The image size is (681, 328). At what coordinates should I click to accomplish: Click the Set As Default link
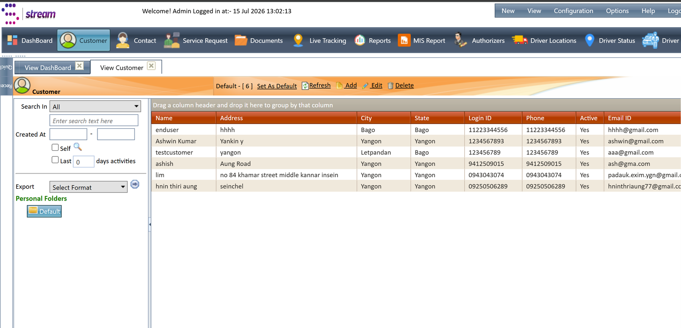[277, 86]
